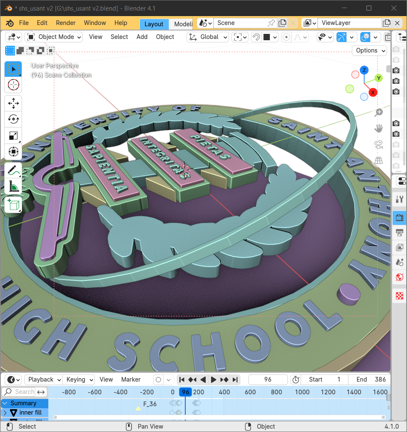Open overlay settings dropdown arrow

tap(376, 37)
